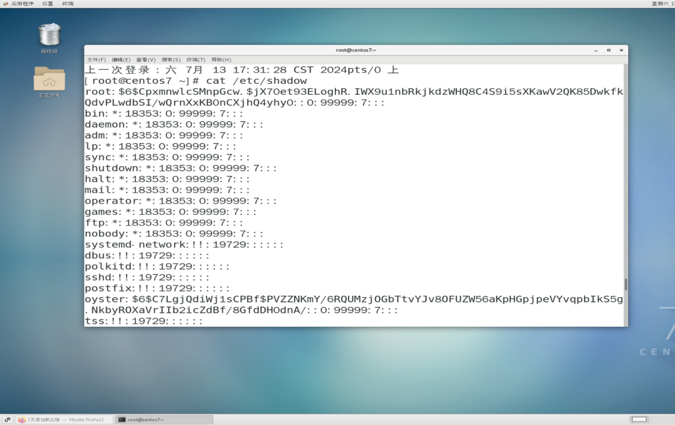The image size is (675, 425).
Task: Close the root@centos7 terminal window
Action: click(620, 50)
